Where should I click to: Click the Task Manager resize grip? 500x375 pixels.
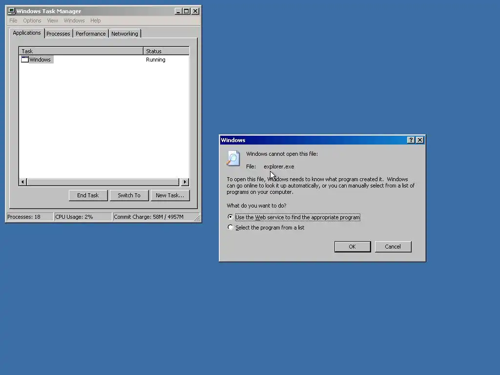pos(197,218)
